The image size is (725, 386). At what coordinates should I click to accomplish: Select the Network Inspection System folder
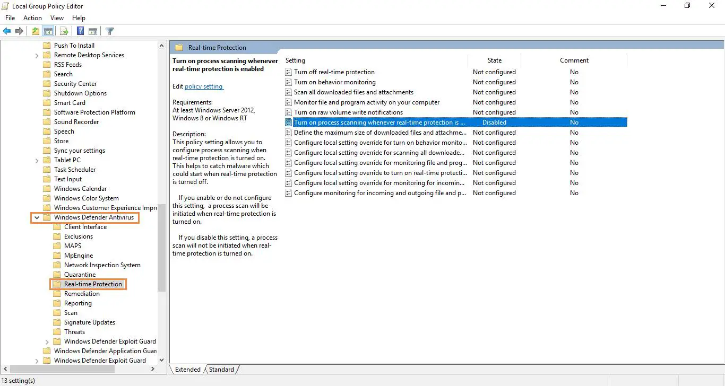click(102, 265)
